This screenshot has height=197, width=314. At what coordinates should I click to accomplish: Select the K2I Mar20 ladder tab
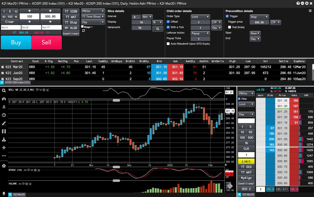click(x=248, y=194)
